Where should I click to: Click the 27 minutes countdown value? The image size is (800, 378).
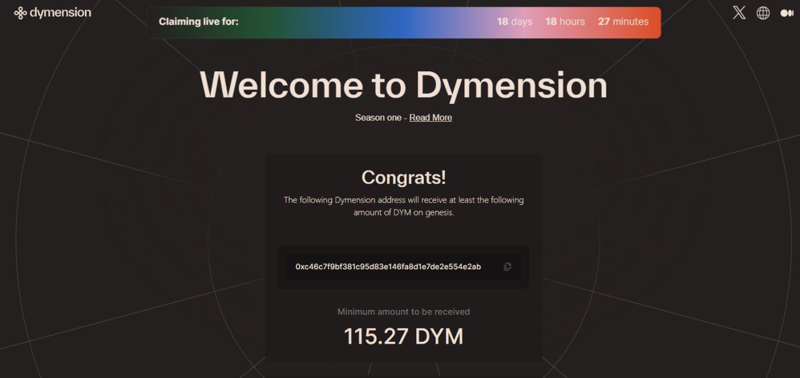(623, 22)
